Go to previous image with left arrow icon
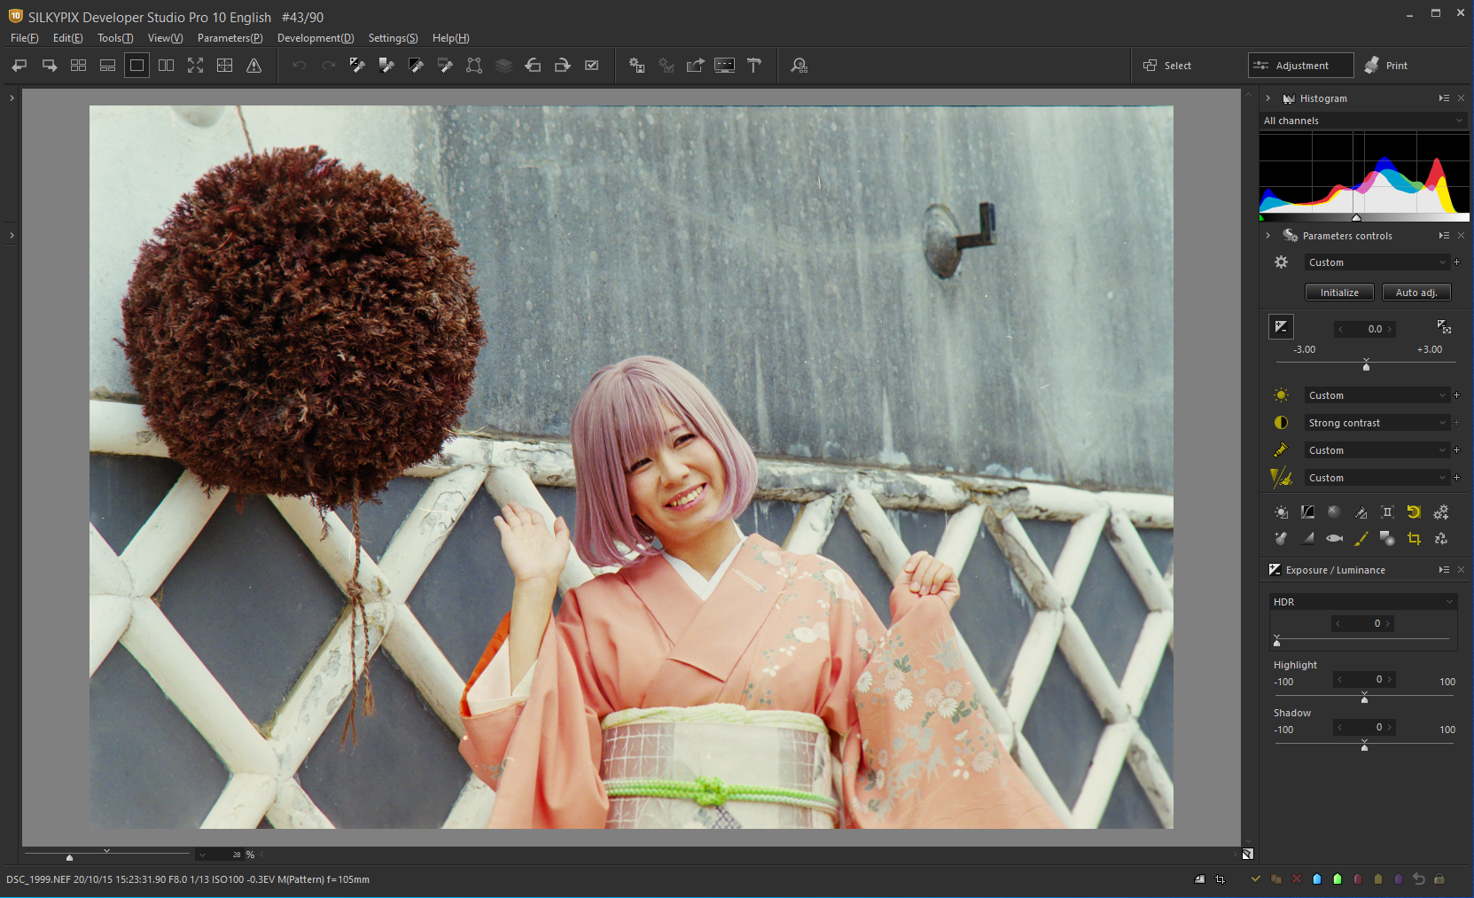The image size is (1474, 898). (19, 66)
